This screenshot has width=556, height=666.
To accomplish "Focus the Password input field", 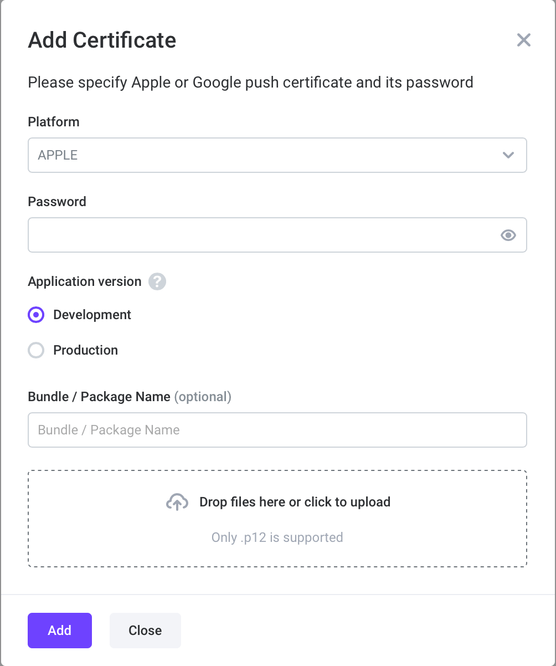I will pos(260,235).
